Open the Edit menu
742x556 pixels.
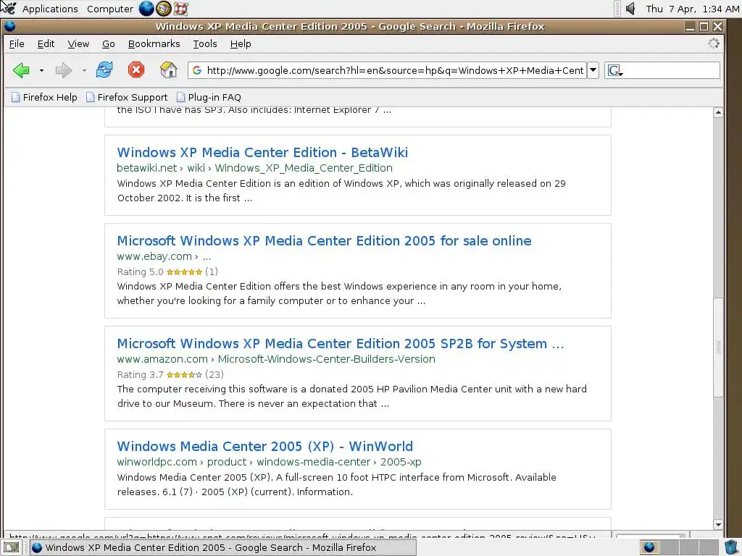click(46, 44)
